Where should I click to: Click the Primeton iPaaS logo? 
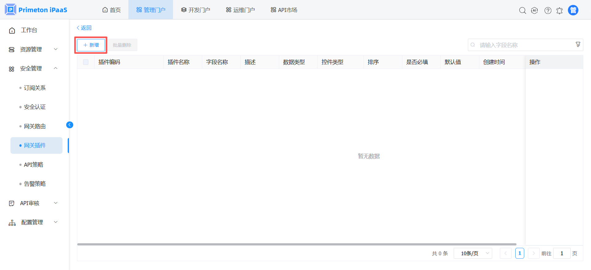click(x=36, y=10)
